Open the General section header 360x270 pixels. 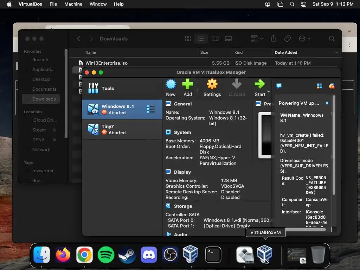click(183, 104)
